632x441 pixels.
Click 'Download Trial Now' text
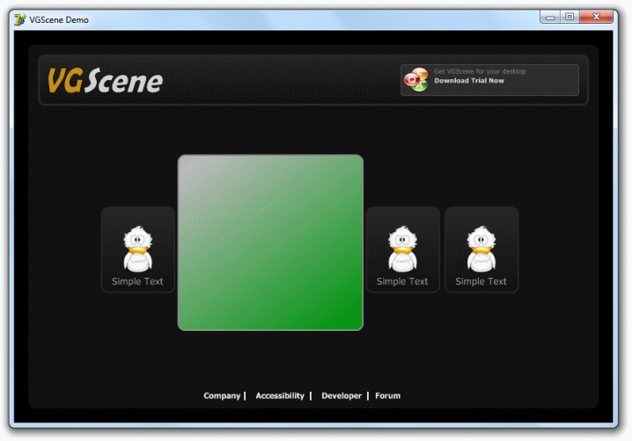point(469,80)
